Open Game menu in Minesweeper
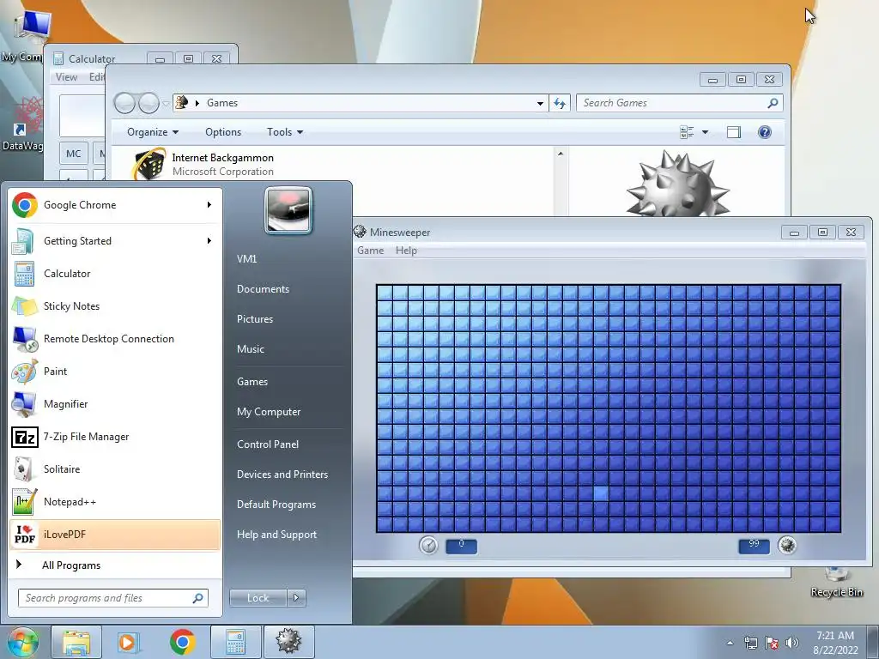The height and width of the screenshot is (659, 879). pos(371,251)
